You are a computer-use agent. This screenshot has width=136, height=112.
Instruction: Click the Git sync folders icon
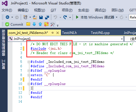coord(47,24)
